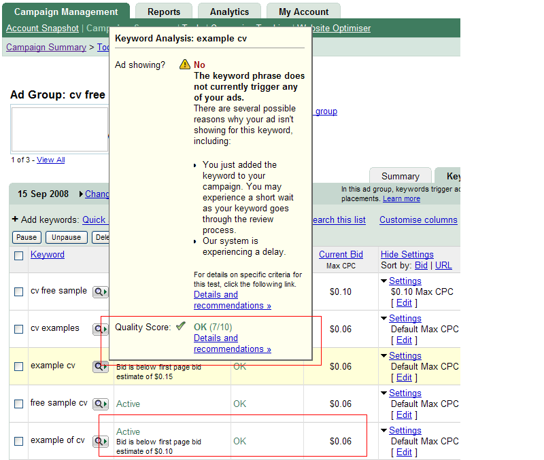Open the My Account tab
544x460 pixels.
click(x=303, y=12)
